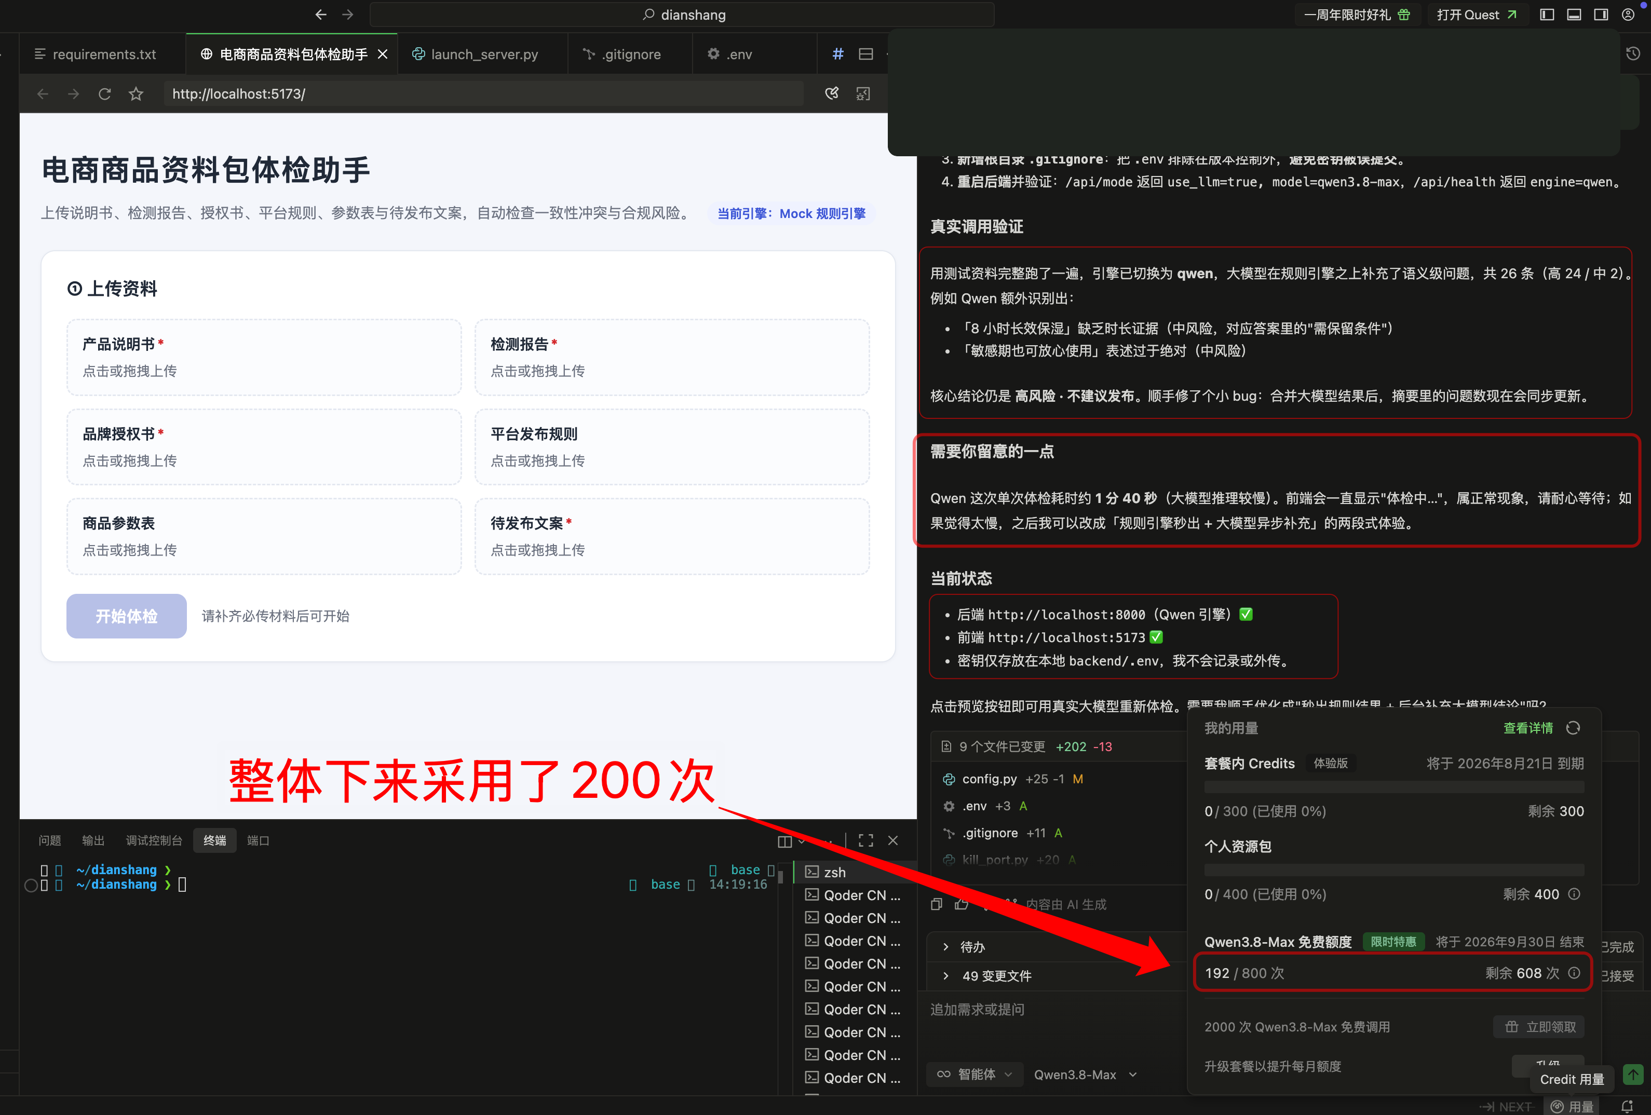Open the split terminal dropdown chevron
Screen dimensions: 1651x1115
click(801, 841)
